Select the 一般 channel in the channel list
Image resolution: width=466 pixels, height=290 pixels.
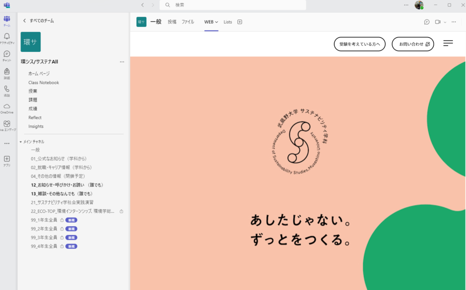(x=35, y=150)
